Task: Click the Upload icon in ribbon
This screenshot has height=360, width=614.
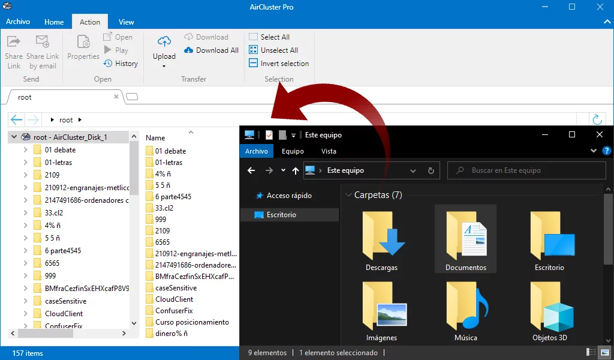Action: click(164, 42)
